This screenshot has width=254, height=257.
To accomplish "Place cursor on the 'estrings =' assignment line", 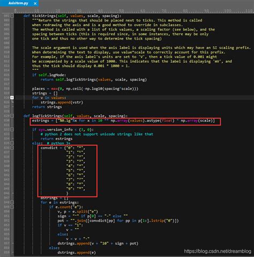I will (x=123, y=121).
